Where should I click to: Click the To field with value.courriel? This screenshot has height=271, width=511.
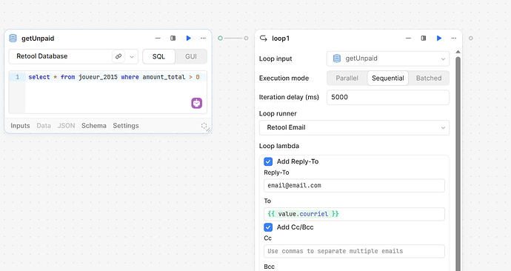coord(354,214)
